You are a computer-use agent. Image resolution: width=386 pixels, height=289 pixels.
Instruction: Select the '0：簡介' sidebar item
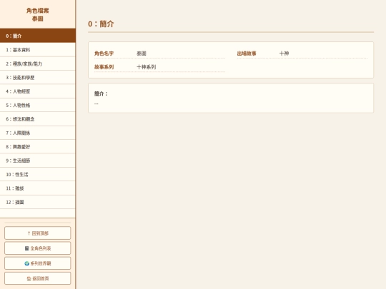[x=38, y=36]
